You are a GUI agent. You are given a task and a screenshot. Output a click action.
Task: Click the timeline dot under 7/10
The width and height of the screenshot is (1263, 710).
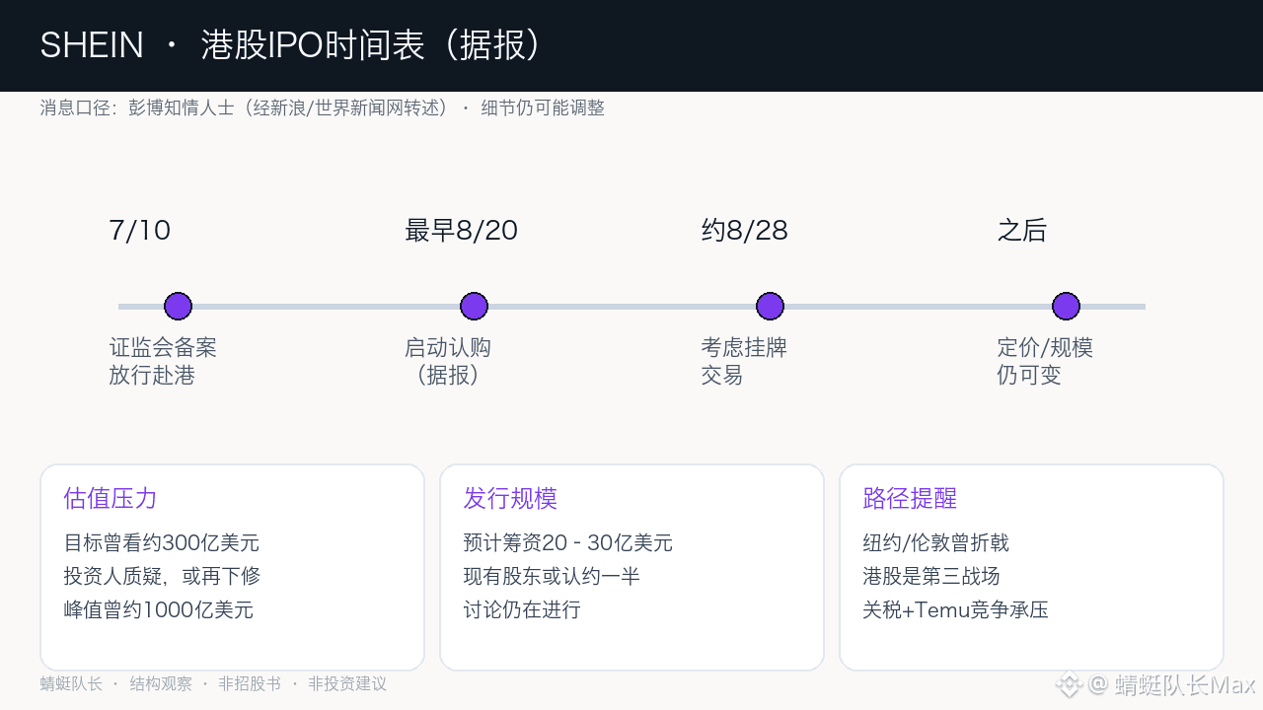178,306
